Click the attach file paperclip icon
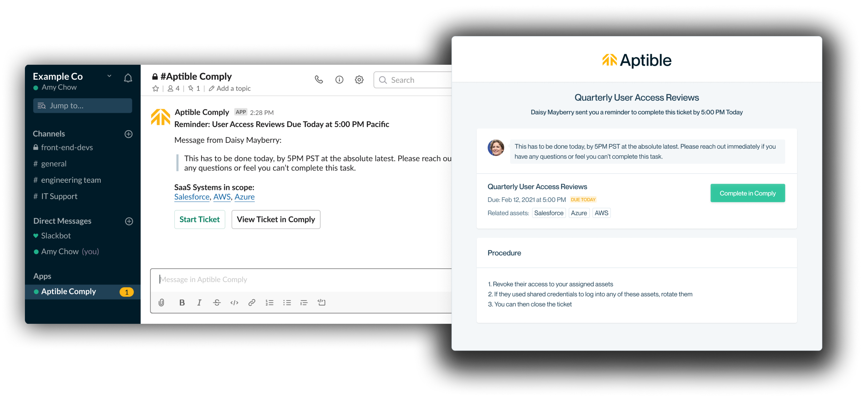 point(161,303)
